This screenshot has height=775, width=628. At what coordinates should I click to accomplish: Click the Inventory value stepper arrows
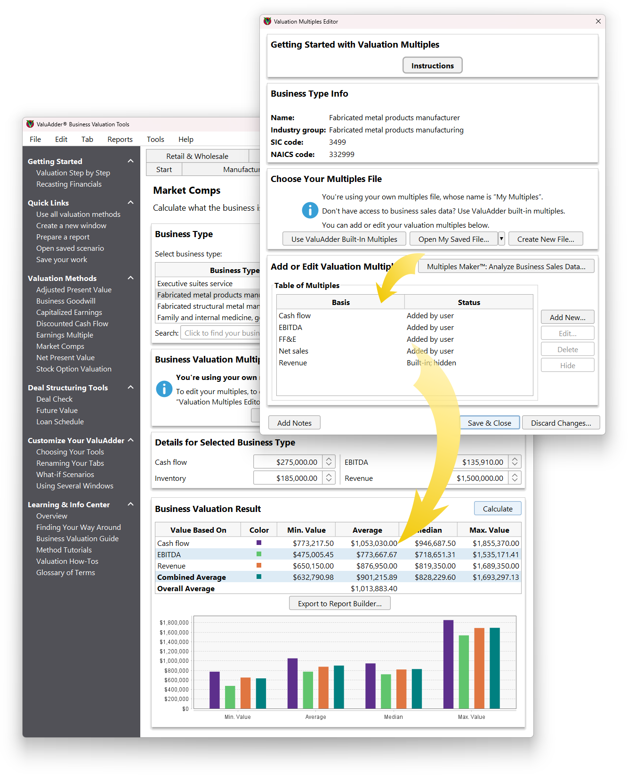(329, 478)
